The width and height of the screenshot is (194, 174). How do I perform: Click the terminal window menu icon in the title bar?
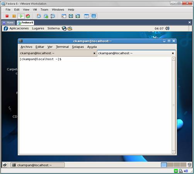tap(21, 41)
